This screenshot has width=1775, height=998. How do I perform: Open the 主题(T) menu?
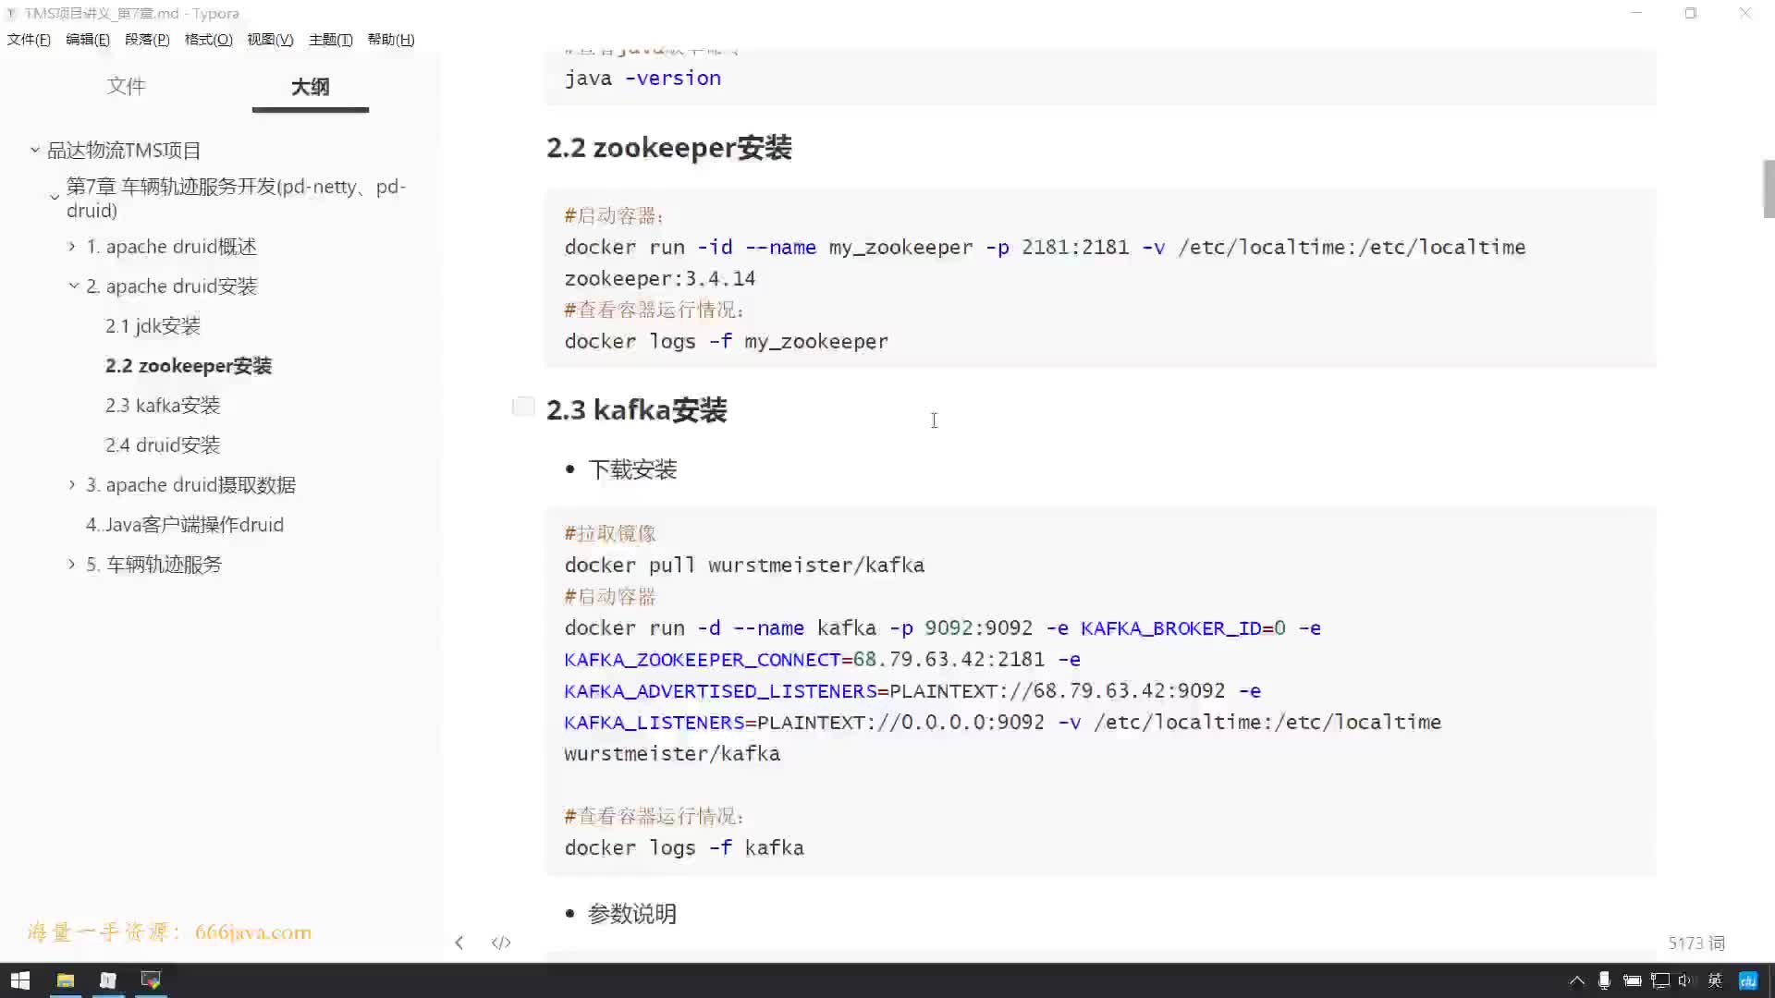[x=330, y=40]
